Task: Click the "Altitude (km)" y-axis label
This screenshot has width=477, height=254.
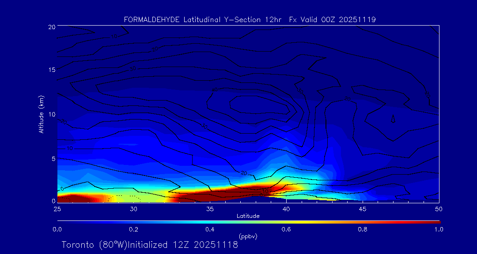Action: pyautogui.click(x=42, y=114)
